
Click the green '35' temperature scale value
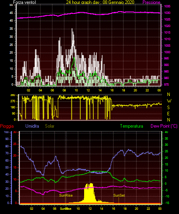coord(166,139)
